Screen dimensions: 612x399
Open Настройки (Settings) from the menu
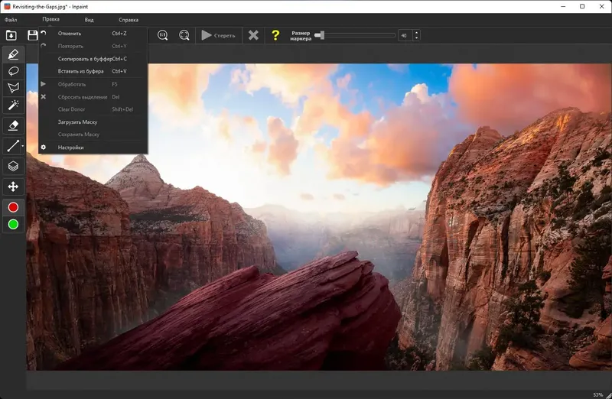point(70,147)
